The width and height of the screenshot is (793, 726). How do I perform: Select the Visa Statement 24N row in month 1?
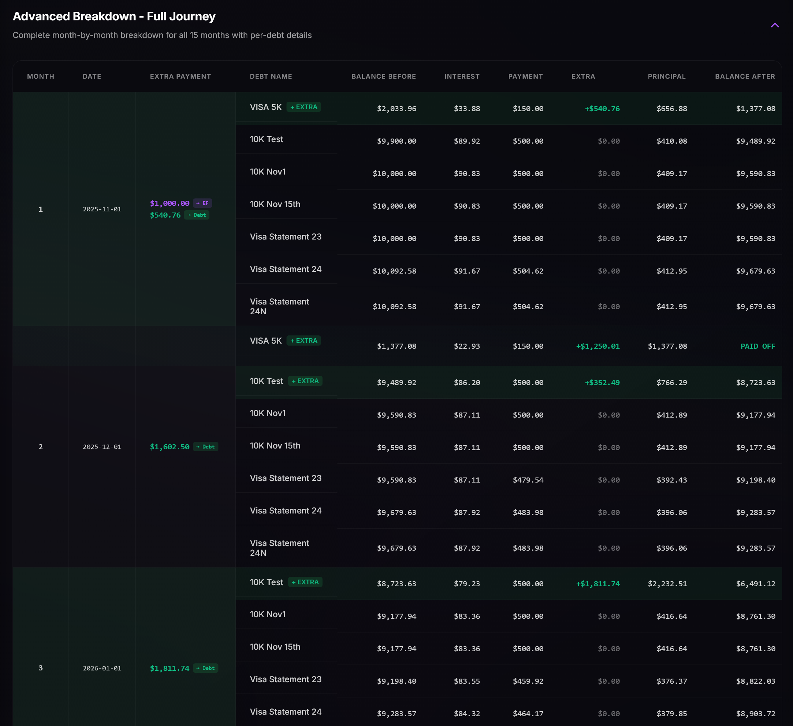point(279,306)
